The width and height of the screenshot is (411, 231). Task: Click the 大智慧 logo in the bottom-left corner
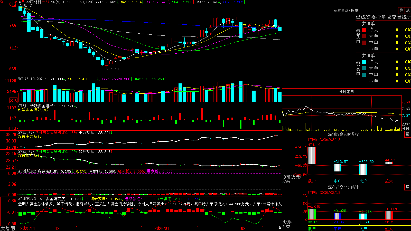(x=8, y=228)
